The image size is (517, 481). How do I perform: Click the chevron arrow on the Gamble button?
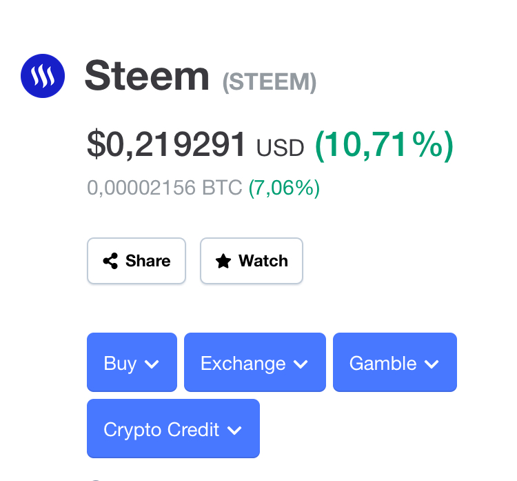[432, 364]
